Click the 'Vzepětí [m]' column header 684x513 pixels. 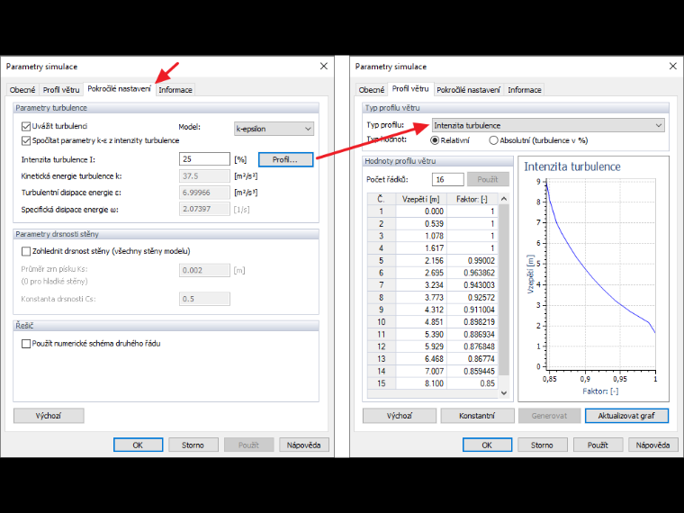[421, 200]
